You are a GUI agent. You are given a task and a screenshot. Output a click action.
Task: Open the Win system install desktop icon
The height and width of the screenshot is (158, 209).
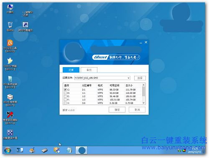click(x=10, y=82)
